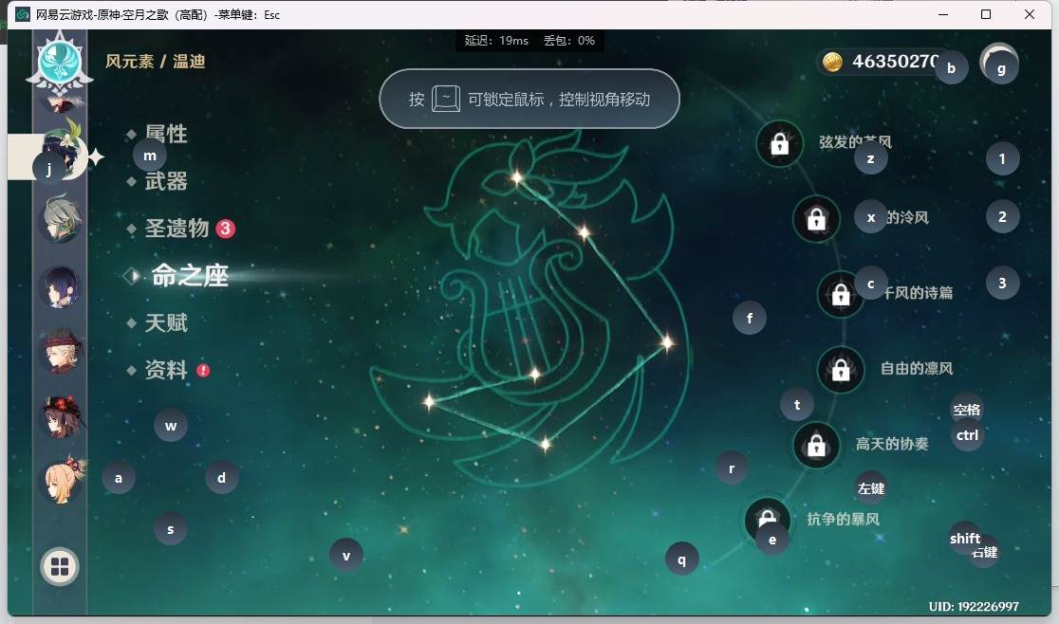Click the Anemo element emblem icon
This screenshot has width=1059, height=624.
click(60, 62)
